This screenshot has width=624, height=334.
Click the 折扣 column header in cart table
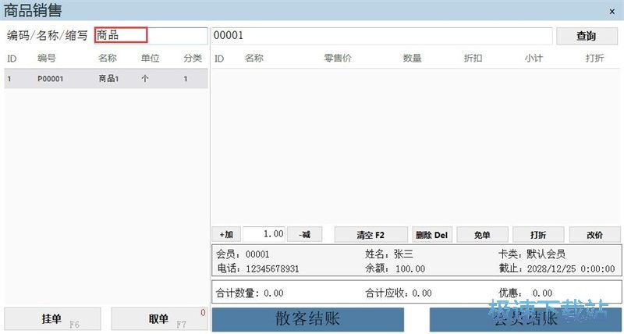[x=473, y=58]
